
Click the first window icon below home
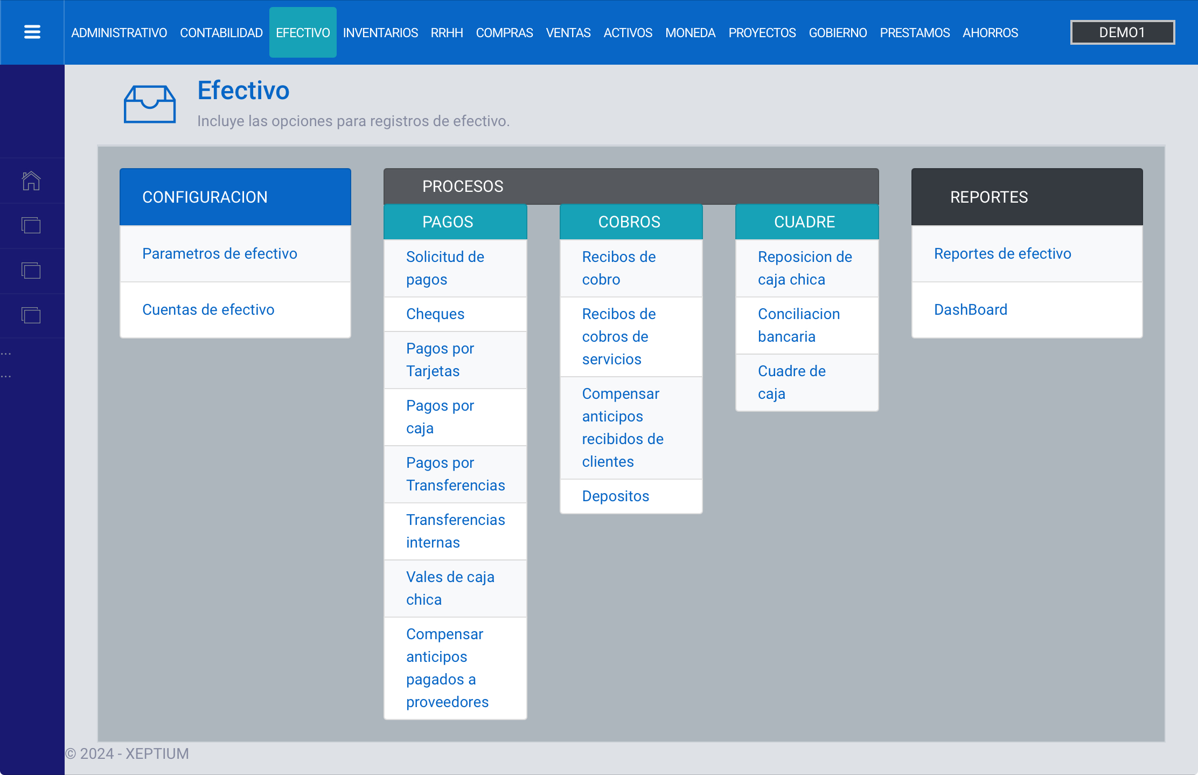[31, 225]
